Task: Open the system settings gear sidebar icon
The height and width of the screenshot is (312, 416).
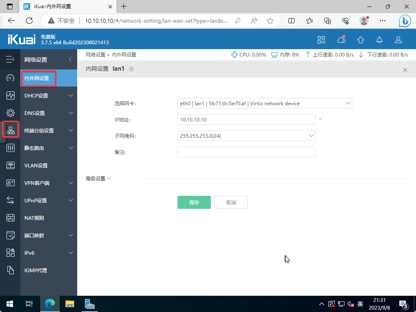Action: click(x=11, y=113)
